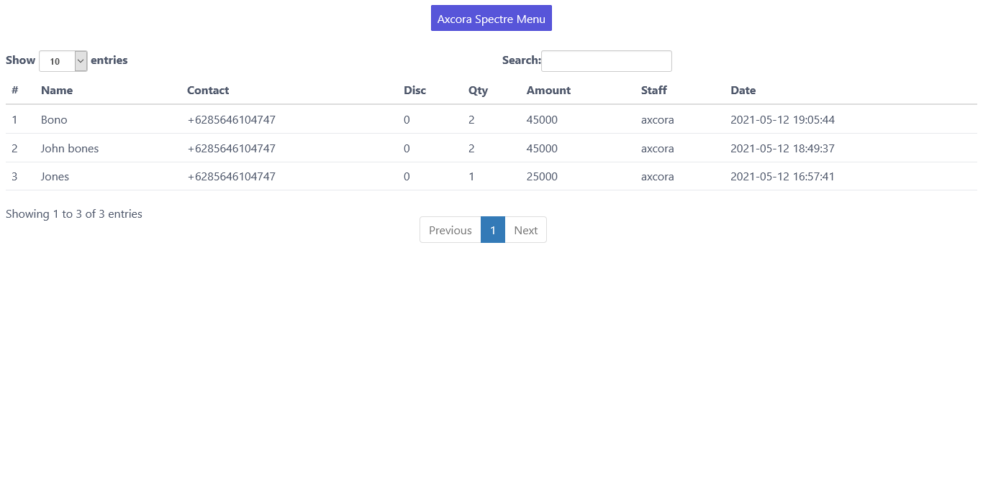Select the name cell Jones
This screenshot has height=498, width=983.
tap(55, 177)
